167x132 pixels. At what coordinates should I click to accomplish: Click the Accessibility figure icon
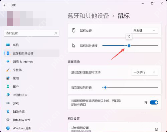click(8, 112)
